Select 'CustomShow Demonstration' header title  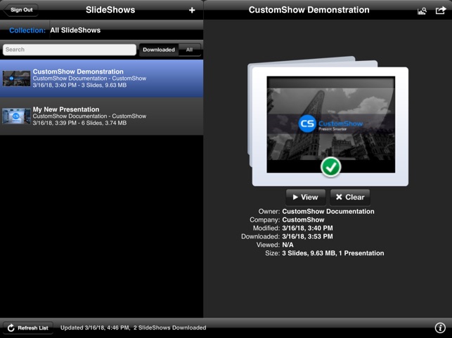click(x=309, y=10)
